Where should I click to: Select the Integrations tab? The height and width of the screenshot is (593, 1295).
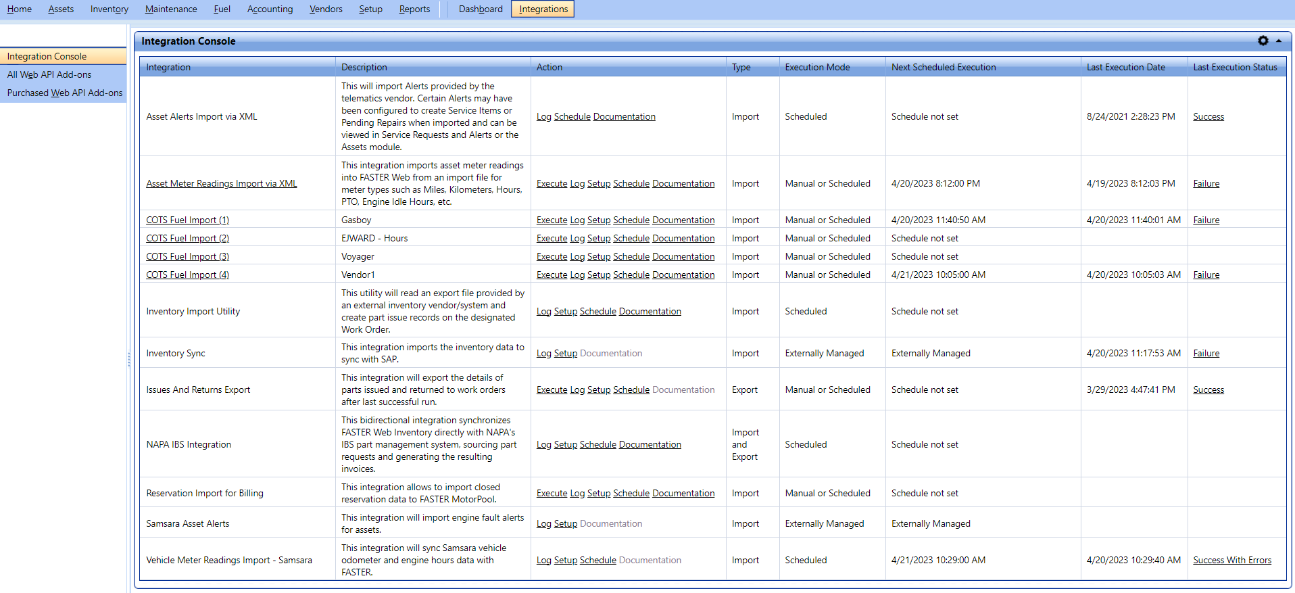coord(543,9)
